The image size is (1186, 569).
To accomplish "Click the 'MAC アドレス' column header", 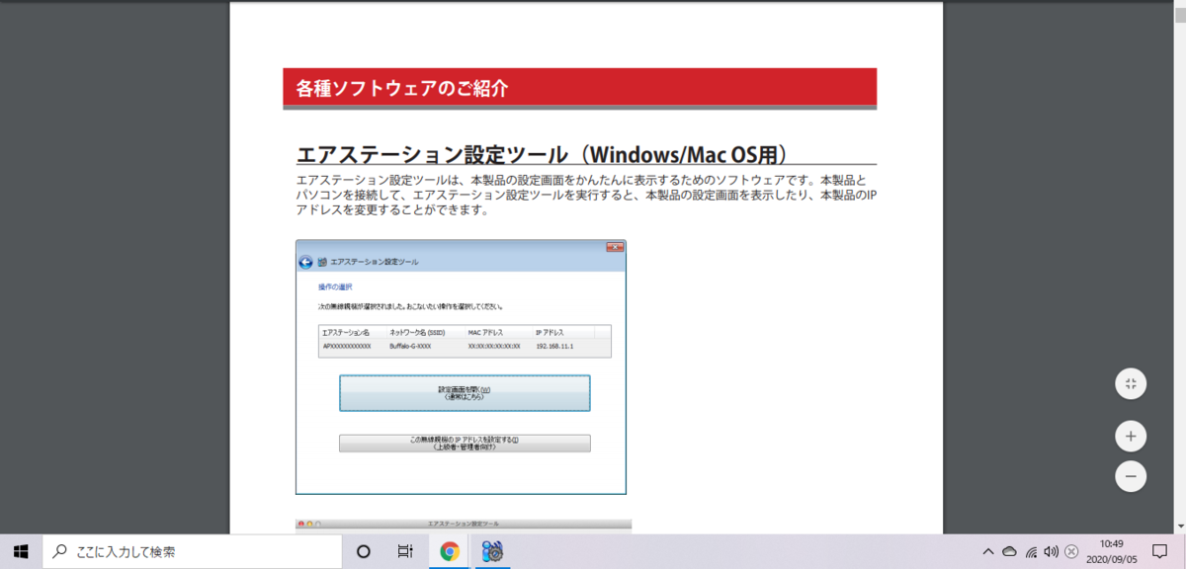I will [486, 333].
